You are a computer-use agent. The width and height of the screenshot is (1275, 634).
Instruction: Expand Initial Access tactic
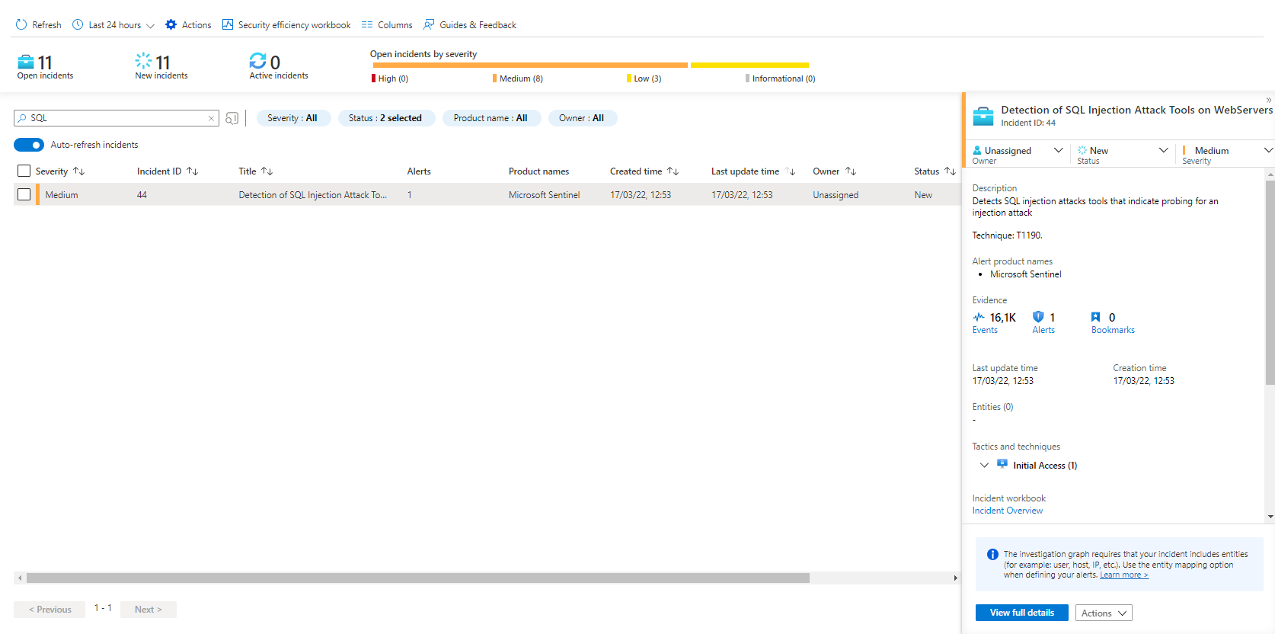coord(984,465)
